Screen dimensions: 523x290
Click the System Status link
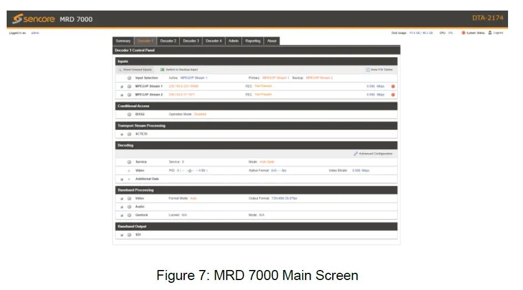point(475,33)
